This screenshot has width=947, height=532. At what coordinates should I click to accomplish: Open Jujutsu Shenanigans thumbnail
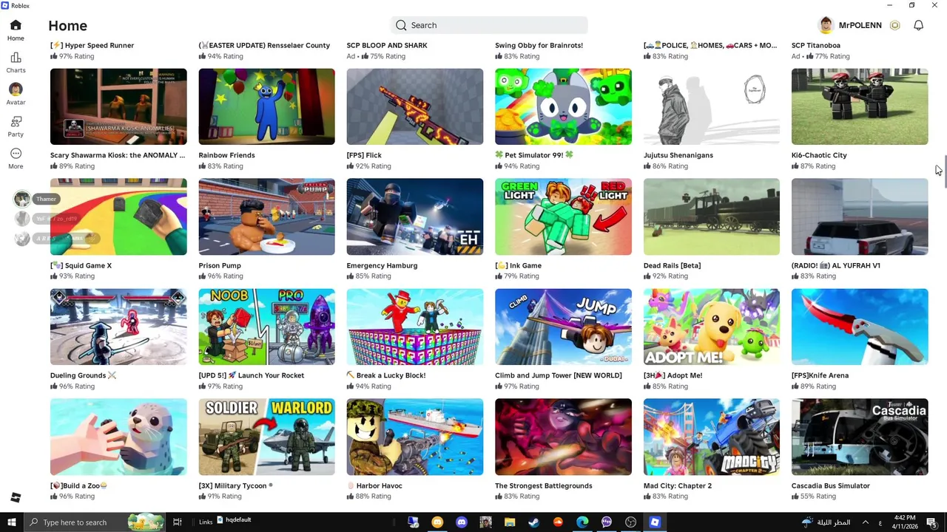712,106
